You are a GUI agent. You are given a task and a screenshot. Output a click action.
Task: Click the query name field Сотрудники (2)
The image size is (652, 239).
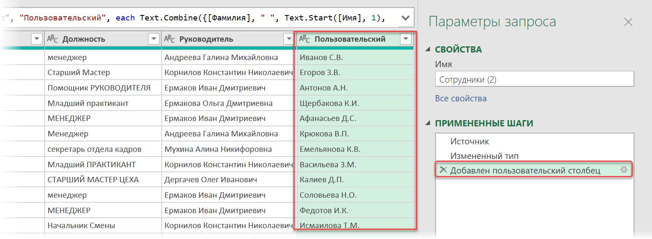point(535,79)
